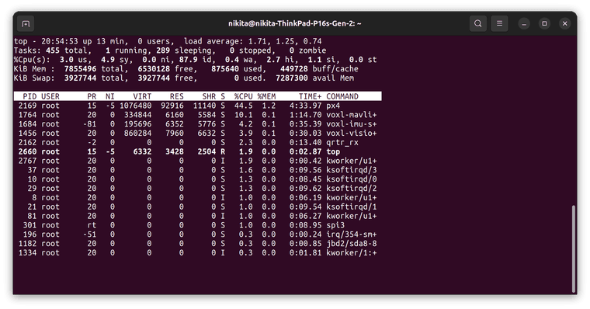Viewport: 590px width, 309px height.
Task: Open a new terminal tab
Action: tap(26, 23)
